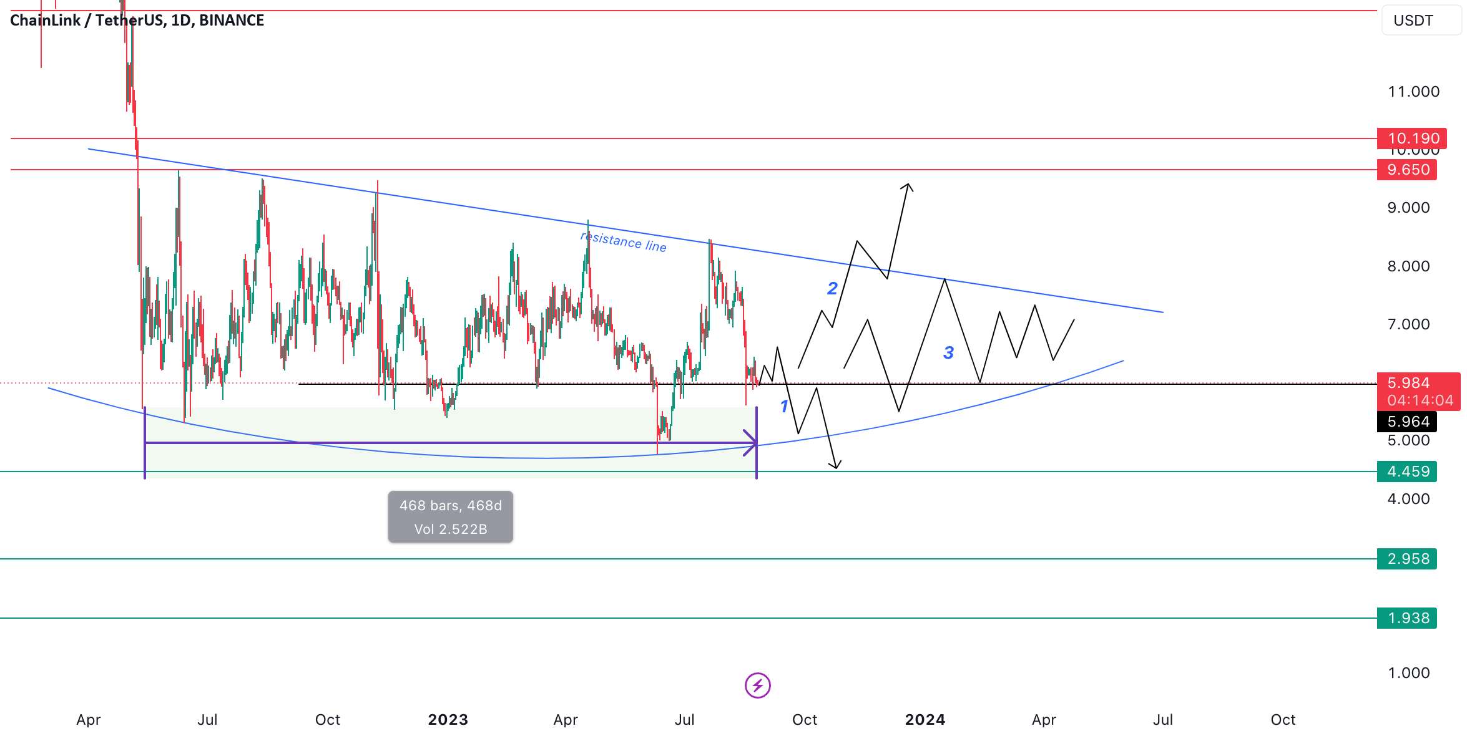Click the 11.000 price axis tick
The image size is (1467, 736).
(x=1413, y=92)
